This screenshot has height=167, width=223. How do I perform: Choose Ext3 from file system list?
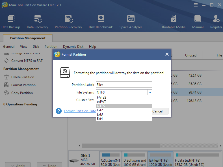pyautogui.click(x=124, y=114)
